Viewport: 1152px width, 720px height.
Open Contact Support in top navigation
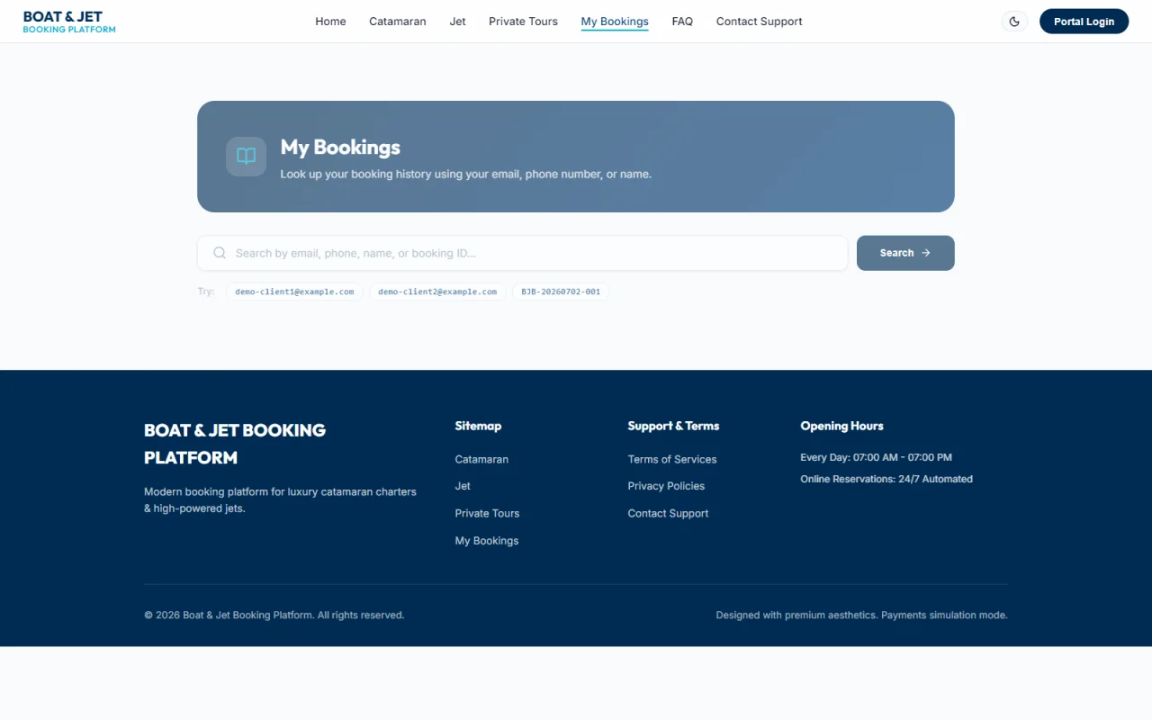pyautogui.click(x=759, y=22)
